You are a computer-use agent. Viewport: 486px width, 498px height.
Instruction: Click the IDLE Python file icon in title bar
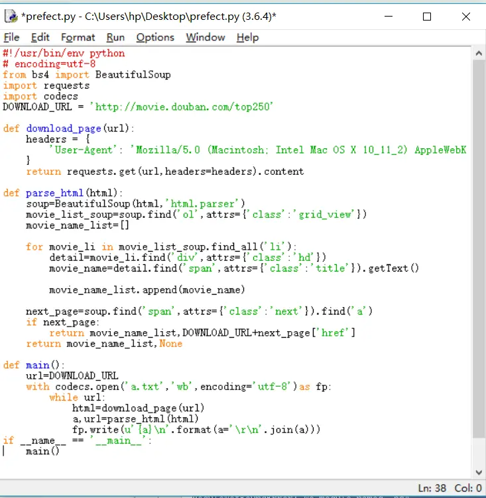[11, 16]
